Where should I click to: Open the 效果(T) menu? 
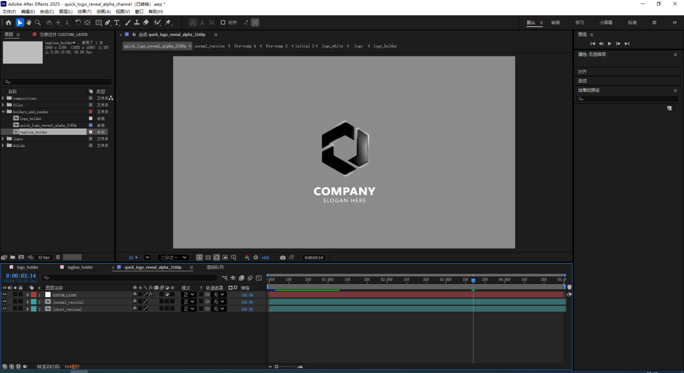pyautogui.click(x=84, y=11)
